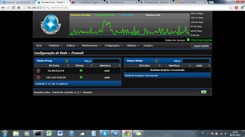Viewport: 245px width, 137px height.
Task: Click the browser forward arrow
Action: point(8,8)
